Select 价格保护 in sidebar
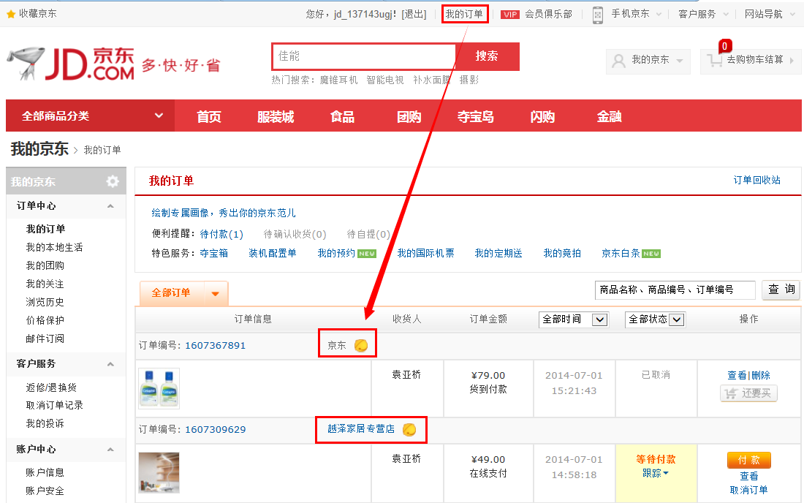 (45, 320)
